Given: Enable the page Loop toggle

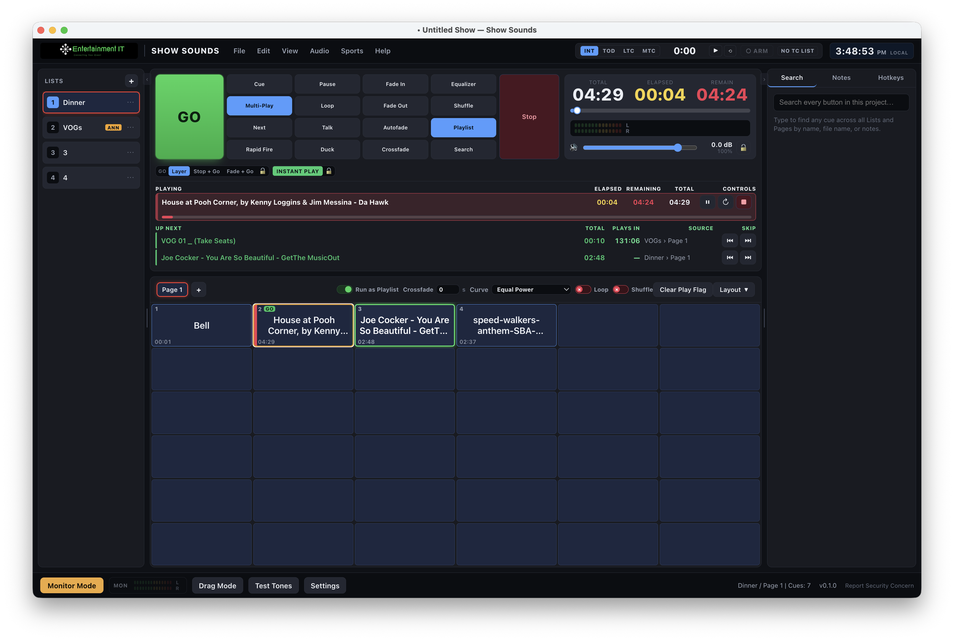Looking at the screenshot, I should pyautogui.click(x=583, y=289).
